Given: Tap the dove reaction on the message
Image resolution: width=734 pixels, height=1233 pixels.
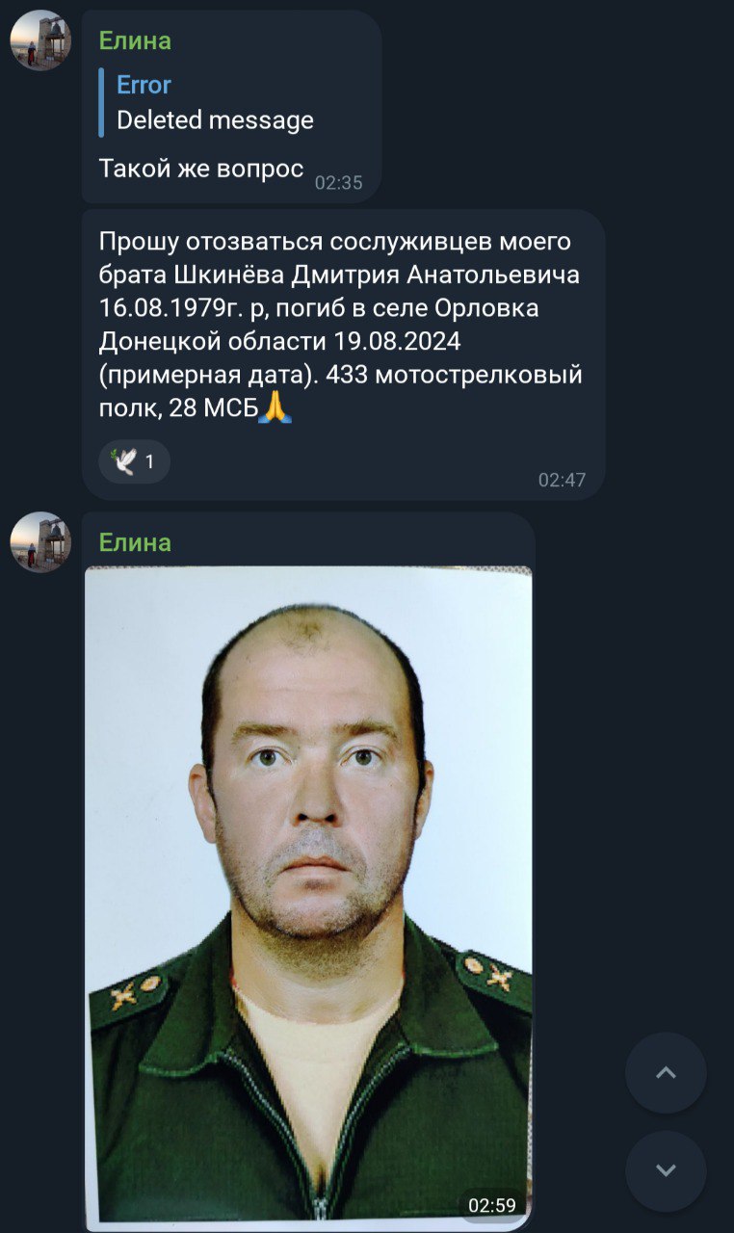Looking at the screenshot, I should click(123, 461).
